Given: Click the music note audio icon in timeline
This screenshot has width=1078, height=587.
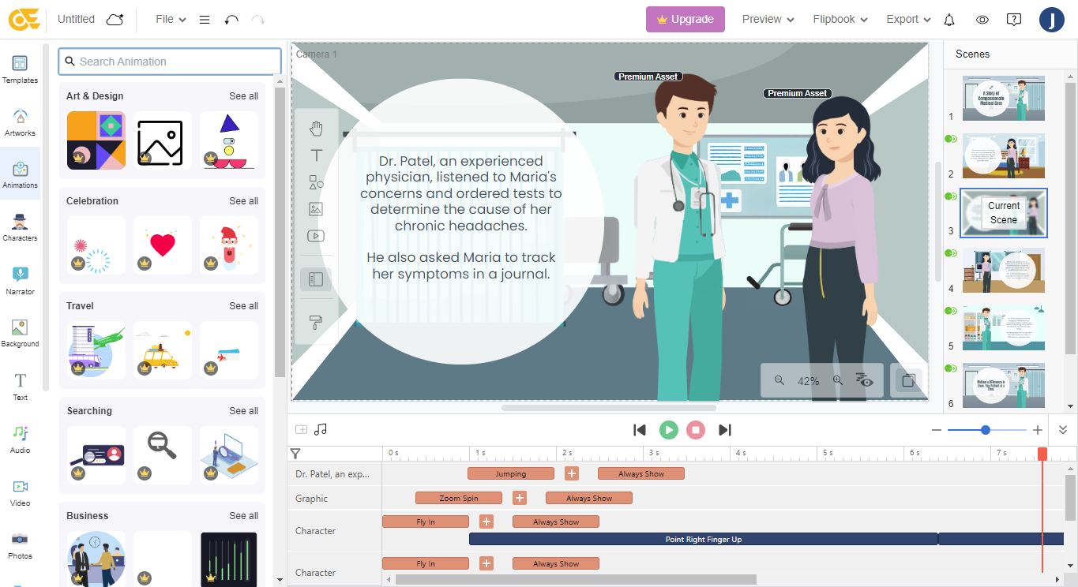Looking at the screenshot, I should pos(320,429).
